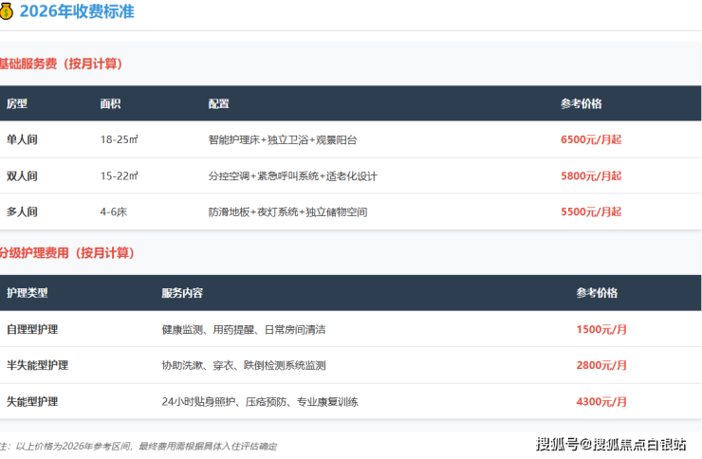This screenshot has height=459, width=702.
Task: Select the 双人间 row label
Action: tap(22, 175)
